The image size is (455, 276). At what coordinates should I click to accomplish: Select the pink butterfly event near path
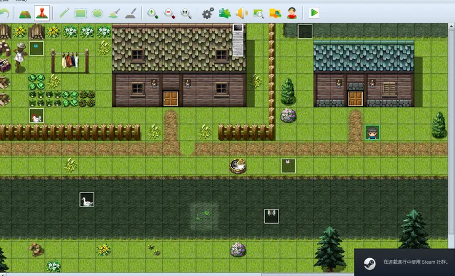(288, 166)
